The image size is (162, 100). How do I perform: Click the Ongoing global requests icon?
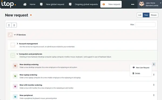[x=70, y=4]
